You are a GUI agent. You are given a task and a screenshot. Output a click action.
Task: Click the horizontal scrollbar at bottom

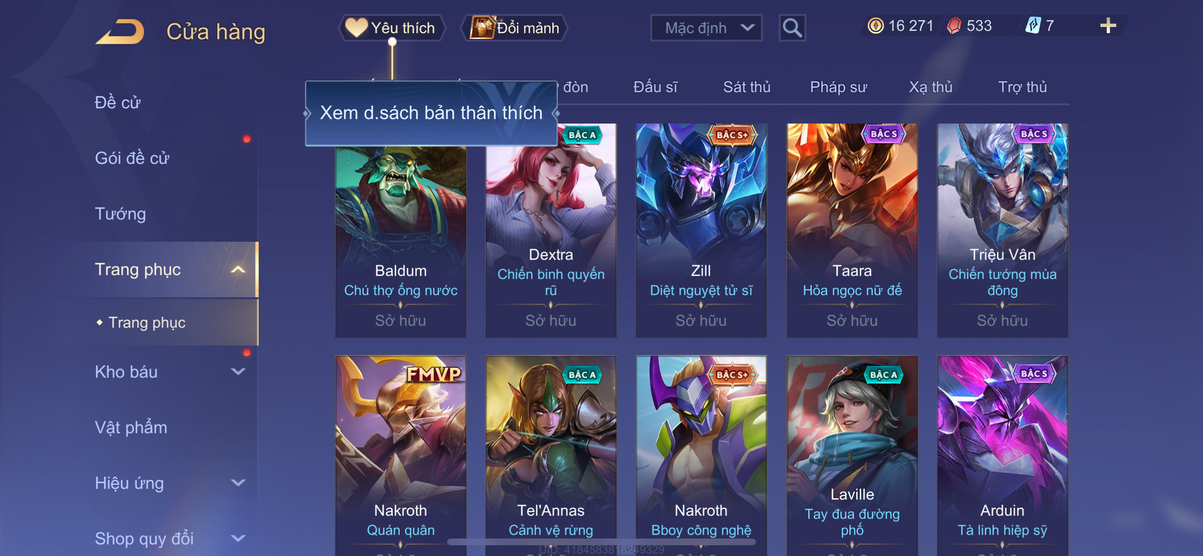[x=601, y=542]
